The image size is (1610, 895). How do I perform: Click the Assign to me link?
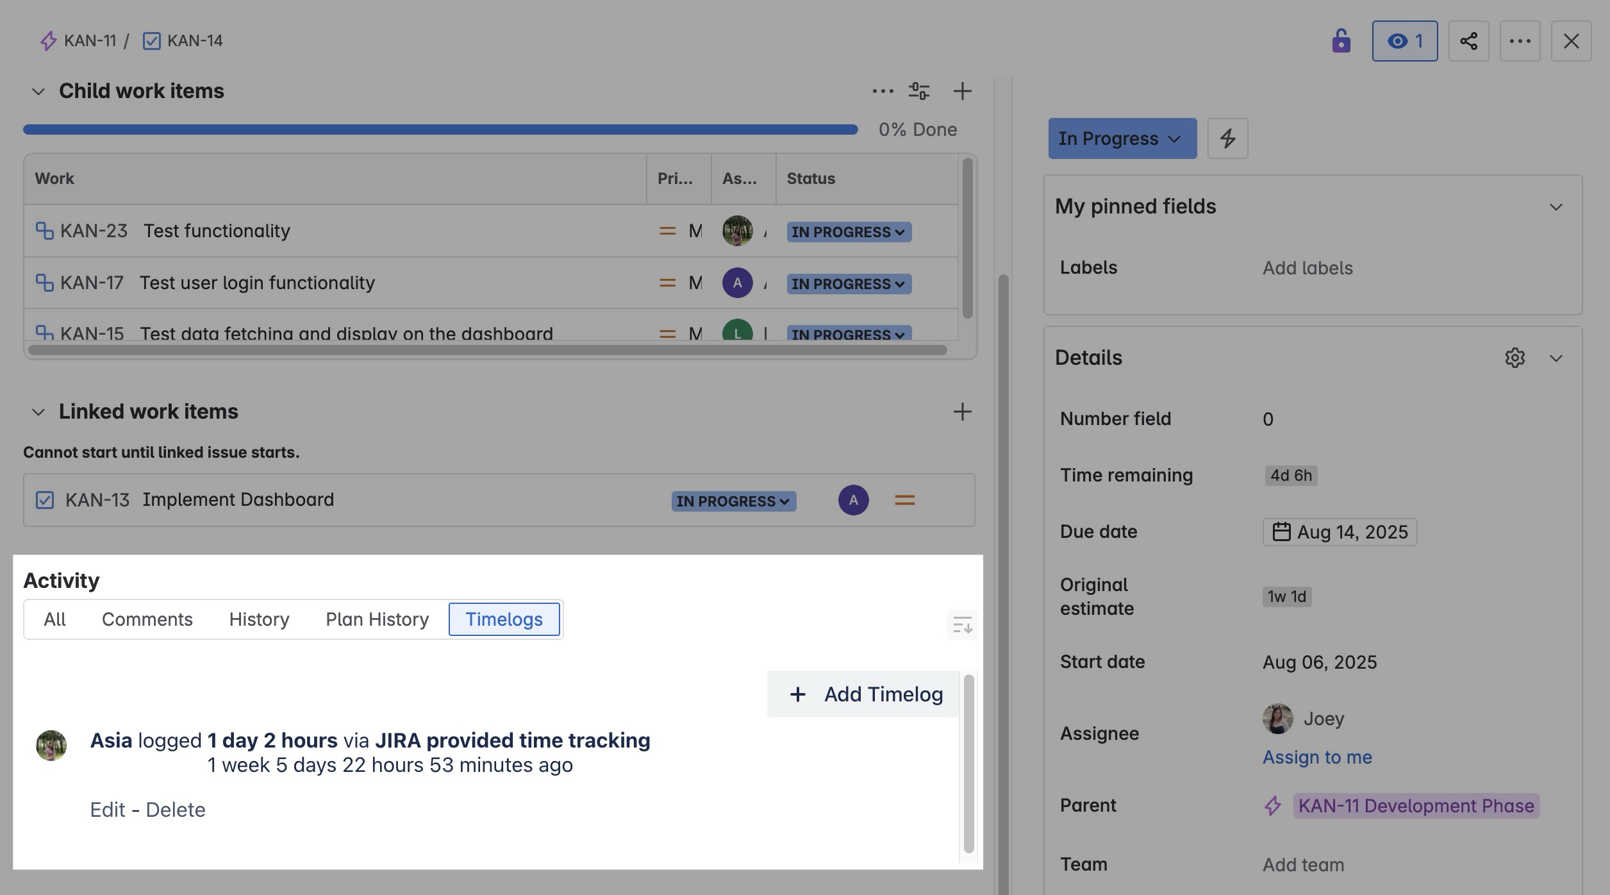point(1316,757)
